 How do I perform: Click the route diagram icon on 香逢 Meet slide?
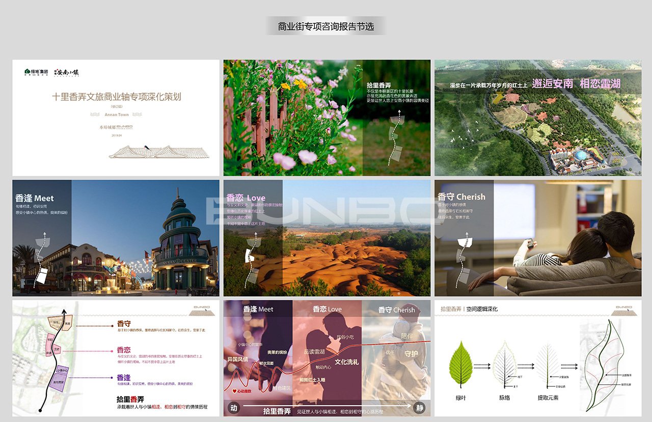tap(42, 260)
